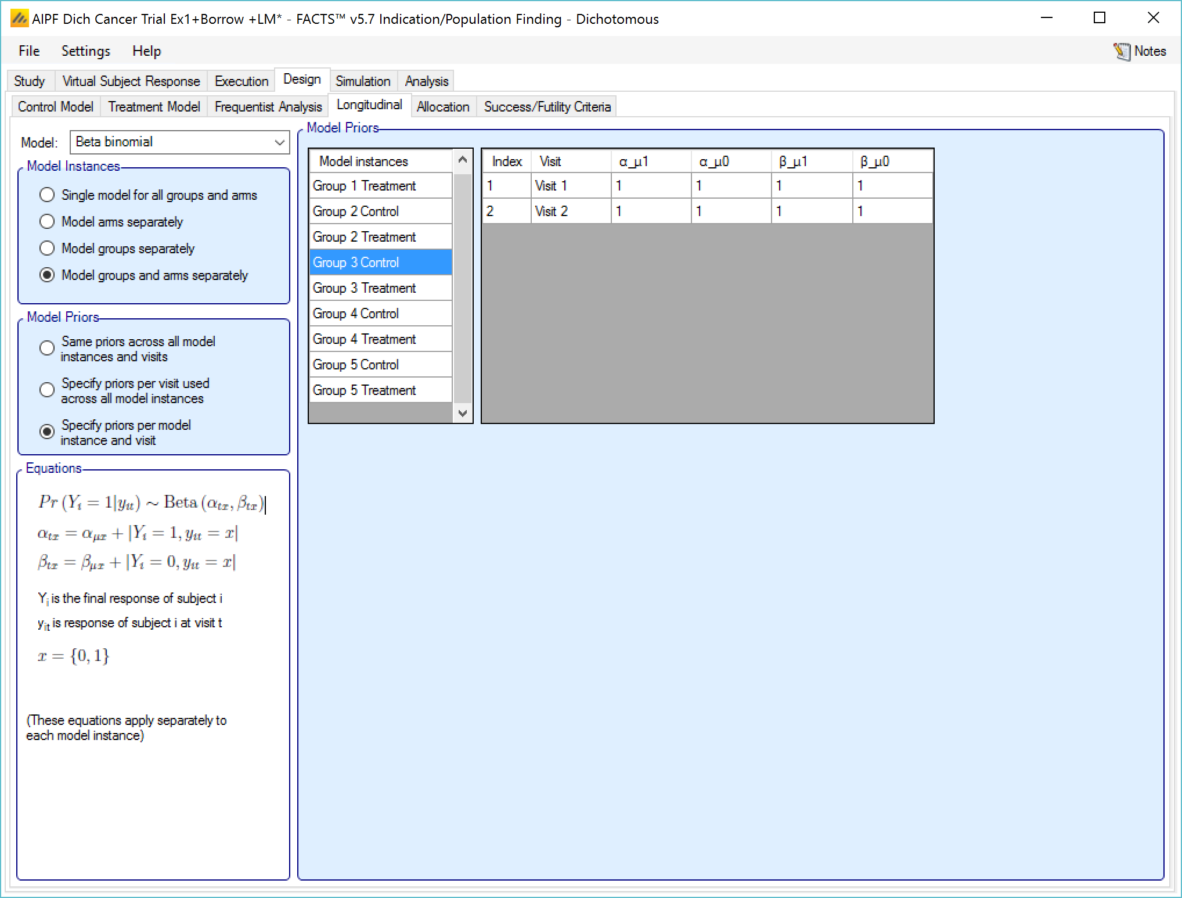Open the Model dropdown (Beta binomial)

tap(179, 142)
